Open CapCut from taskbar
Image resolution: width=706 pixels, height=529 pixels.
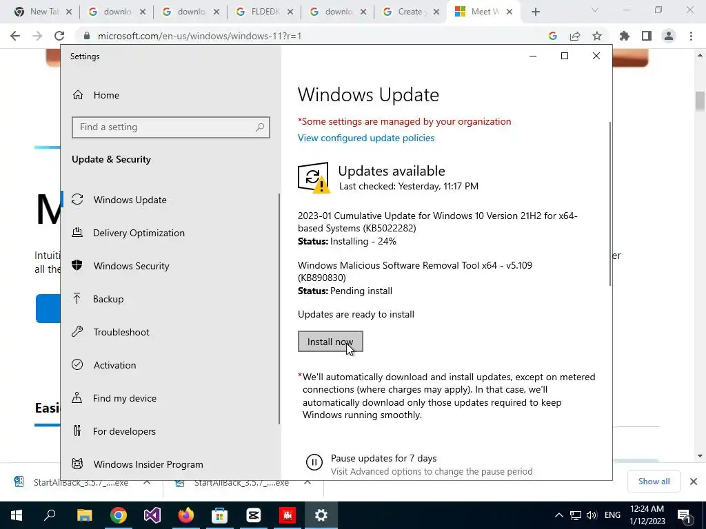click(254, 515)
